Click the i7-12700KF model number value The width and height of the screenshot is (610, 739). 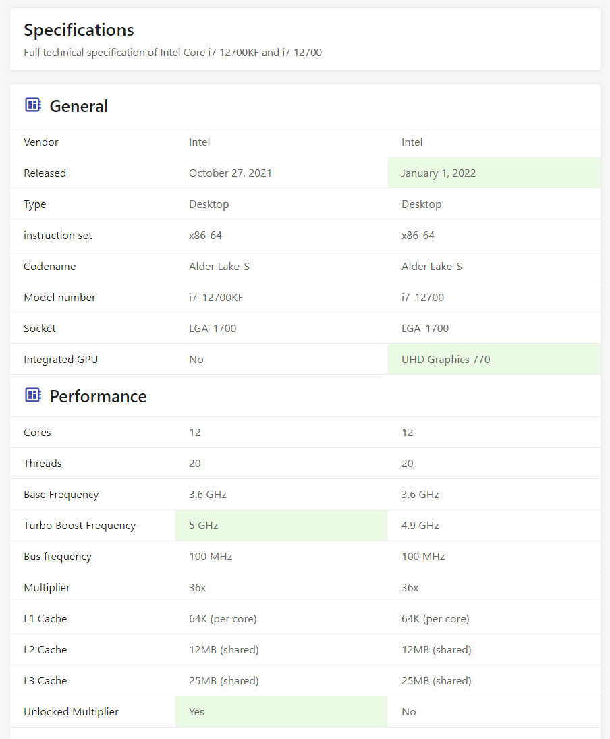pyautogui.click(x=216, y=297)
